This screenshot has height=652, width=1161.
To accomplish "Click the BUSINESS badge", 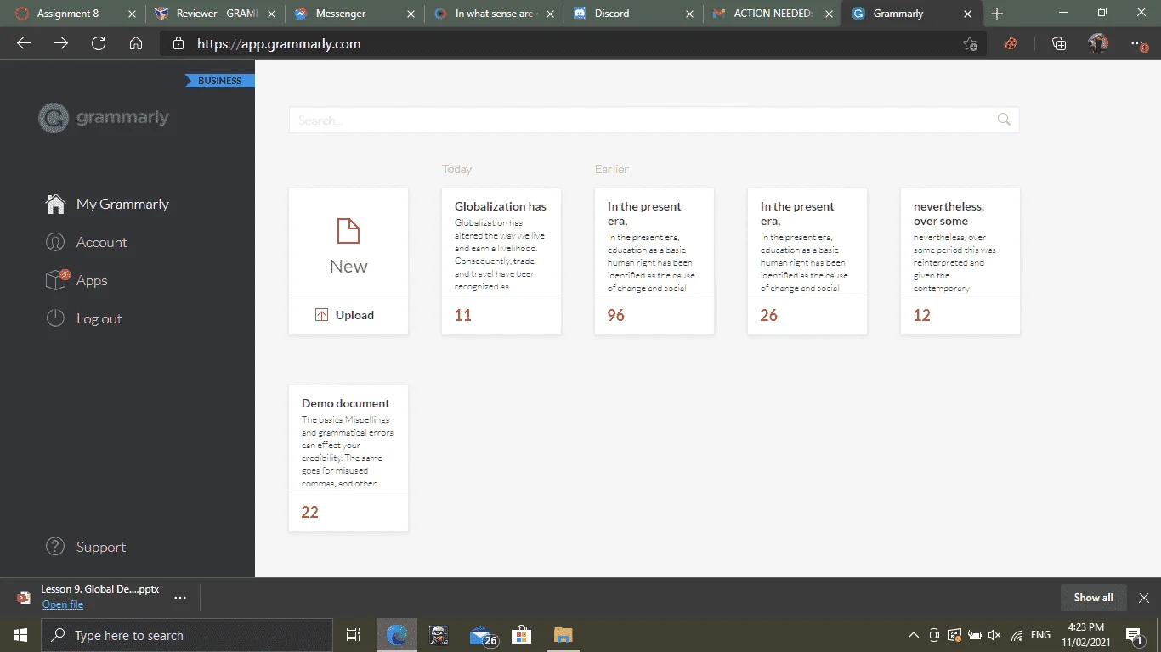I will (220, 81).
